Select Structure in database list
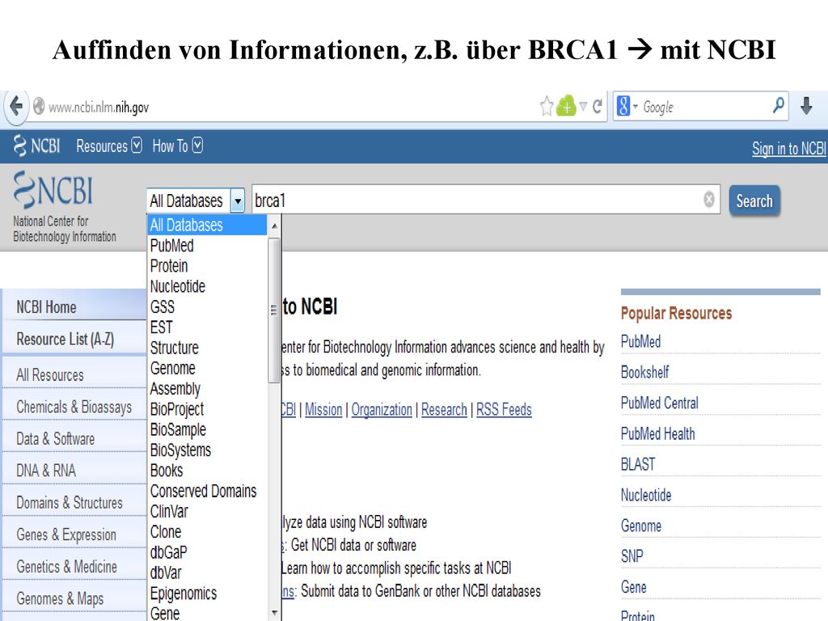Viewport: 828px width, 621px height. pyautogui.click(x=207, y=348)
